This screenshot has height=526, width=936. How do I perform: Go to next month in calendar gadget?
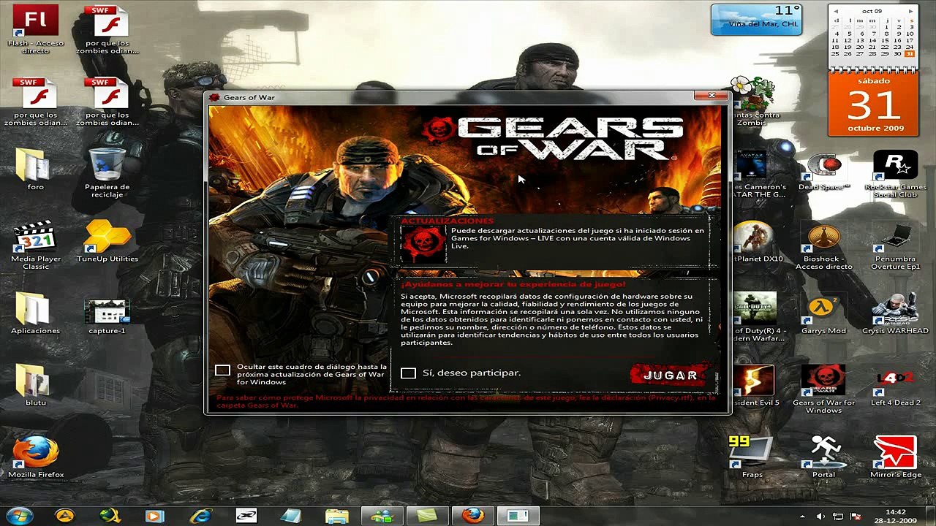910,11
